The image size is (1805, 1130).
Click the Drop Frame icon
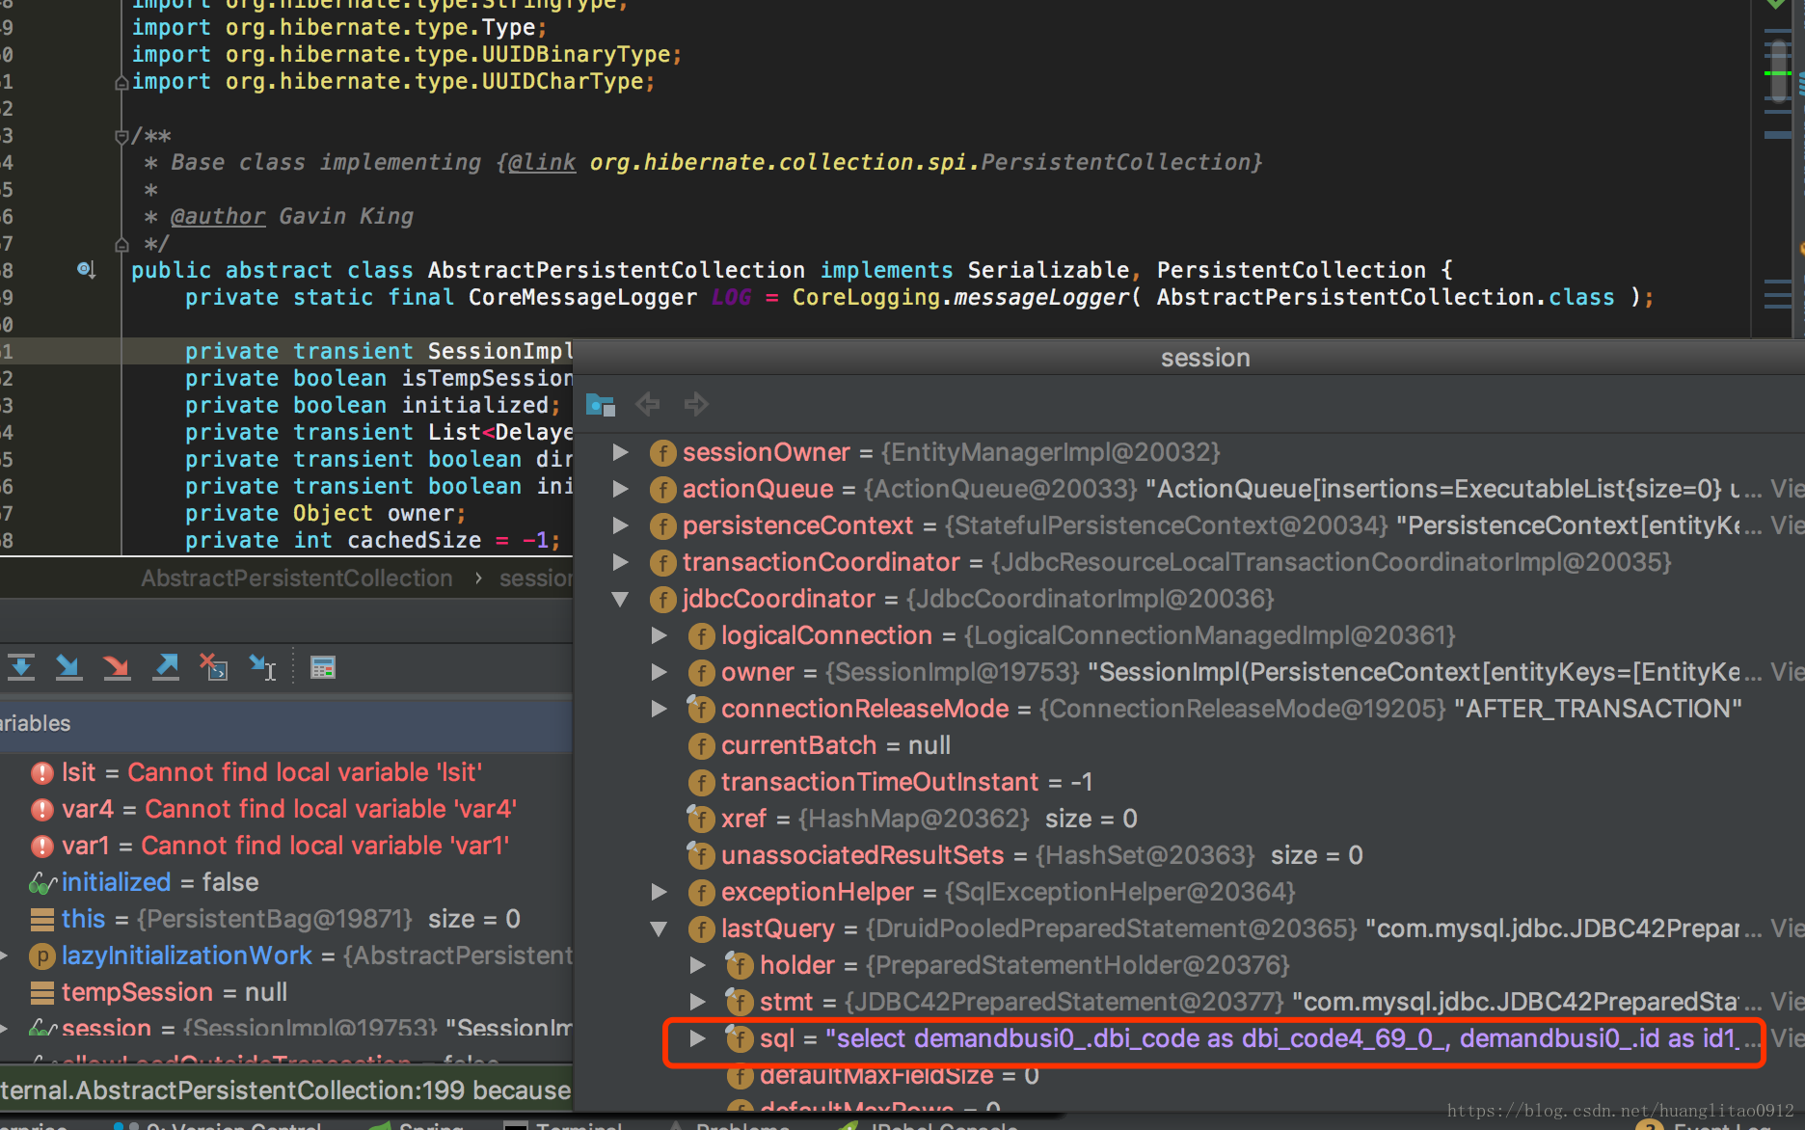213,666
